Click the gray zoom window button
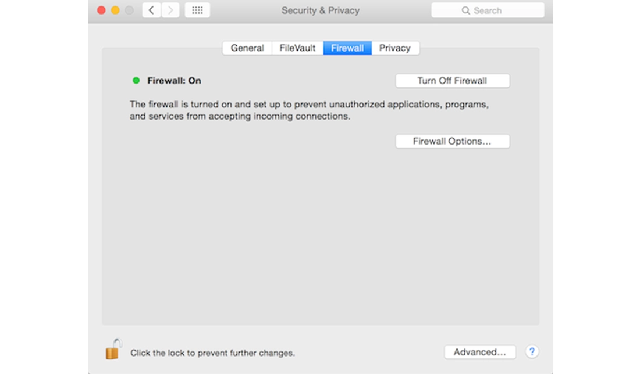 pos(129,10)
